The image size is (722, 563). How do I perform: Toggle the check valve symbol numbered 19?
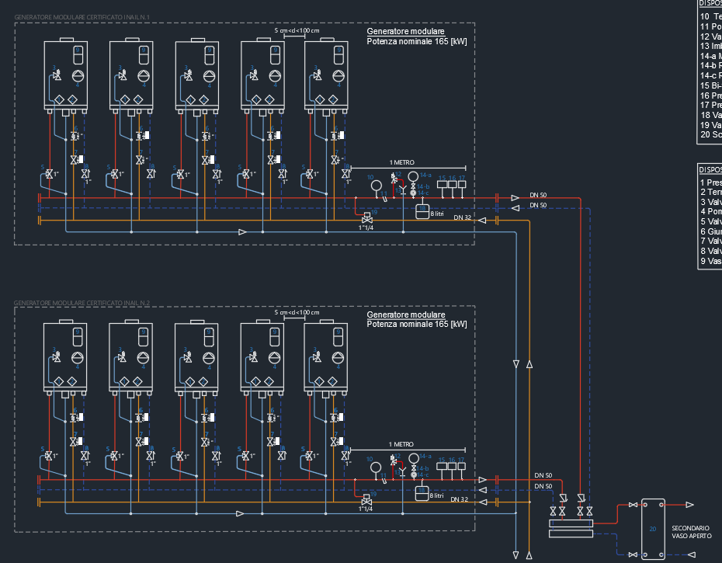(366, 215)
